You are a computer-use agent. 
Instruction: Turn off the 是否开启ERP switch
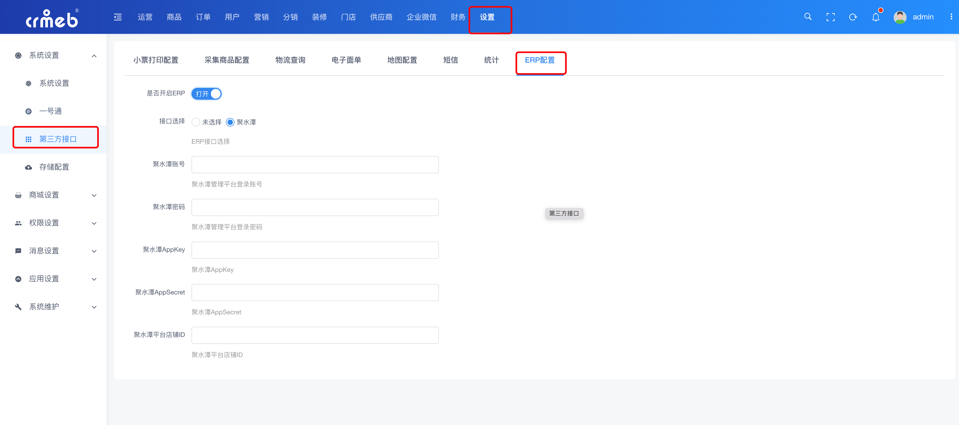tap(207, 94)
